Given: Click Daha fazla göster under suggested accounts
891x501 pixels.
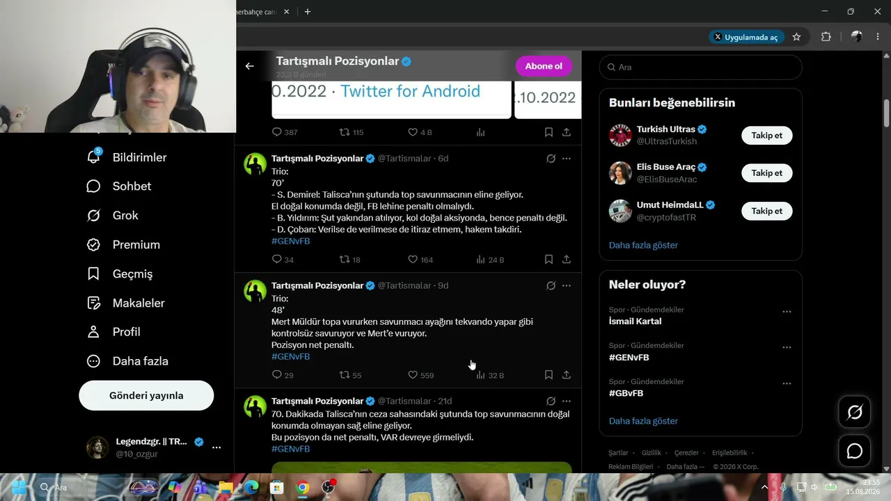Looking at the screenshot, I should (x=643, y=245).
